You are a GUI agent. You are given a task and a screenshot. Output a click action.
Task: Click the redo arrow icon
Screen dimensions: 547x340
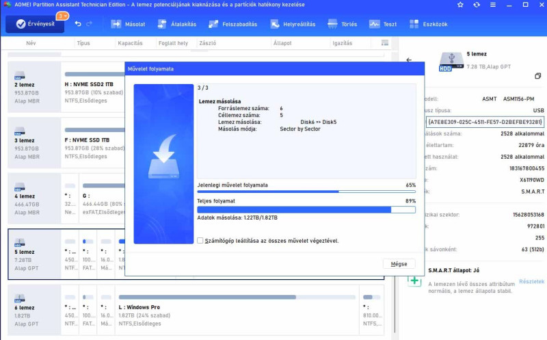pyautogui.click(x=90, y=24)
